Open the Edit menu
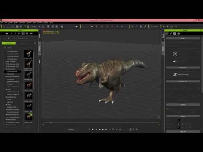Screen dimensions: 203x152 (6, 23)
